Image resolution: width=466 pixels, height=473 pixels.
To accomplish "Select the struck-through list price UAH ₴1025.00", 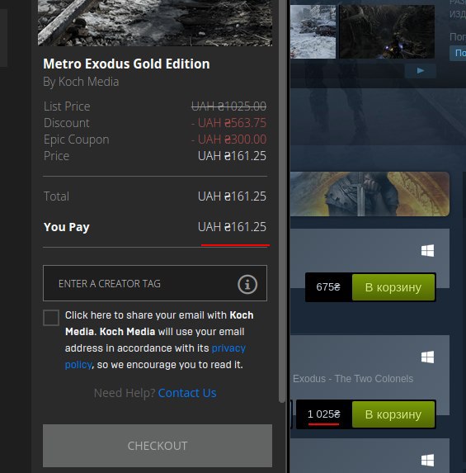I will 228,106.
